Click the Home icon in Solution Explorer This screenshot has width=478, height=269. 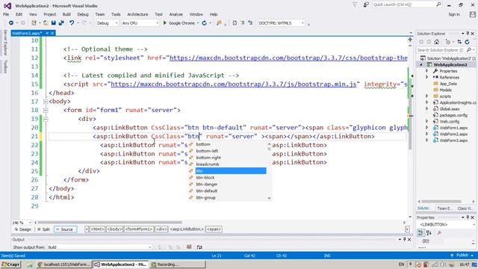click(437, 42)
